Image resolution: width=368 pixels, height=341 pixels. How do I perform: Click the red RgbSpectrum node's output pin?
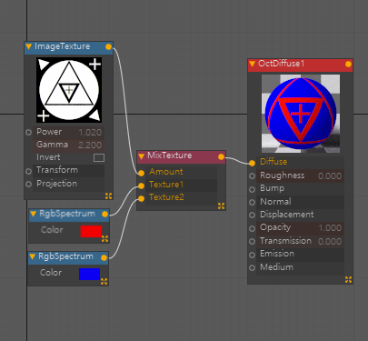pyautogui.click(x=104, y=215)
